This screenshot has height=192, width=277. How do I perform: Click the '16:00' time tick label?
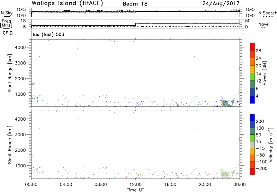click(x=170, y=185)
